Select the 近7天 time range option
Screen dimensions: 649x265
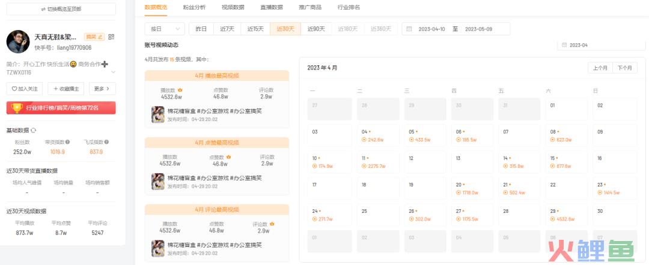pos(227,29)
